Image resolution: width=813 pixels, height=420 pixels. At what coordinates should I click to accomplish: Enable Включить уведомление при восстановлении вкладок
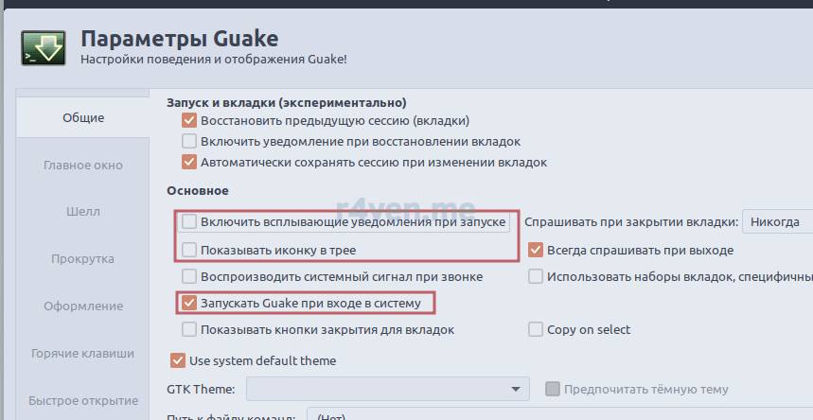(x=189, y=142)
